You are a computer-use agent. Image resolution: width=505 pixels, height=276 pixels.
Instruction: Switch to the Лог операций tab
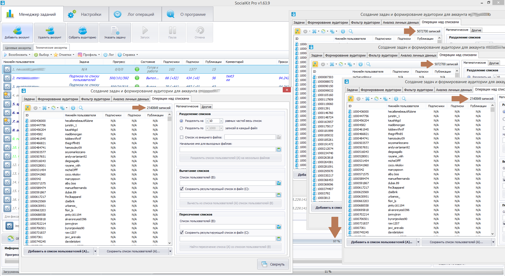135,14
